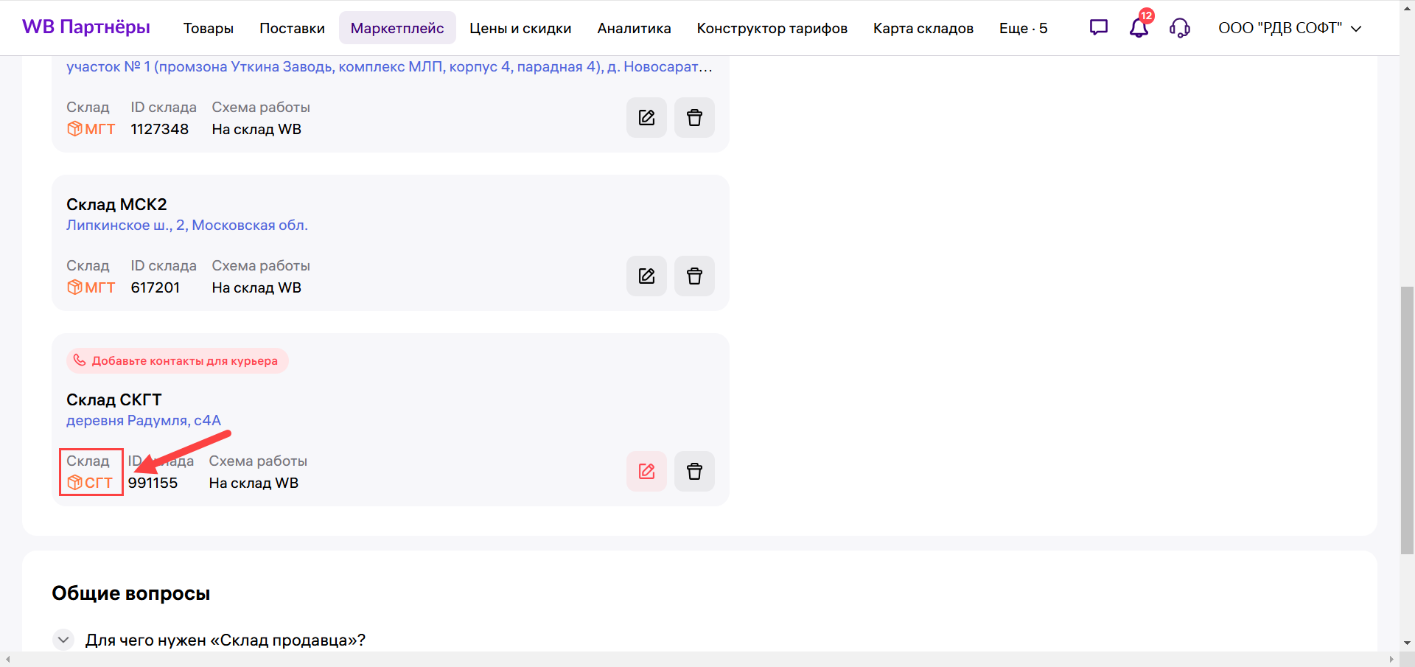
Task: Click «На склад WB» in Склад СКГТ card
Action: coord(254,483)
